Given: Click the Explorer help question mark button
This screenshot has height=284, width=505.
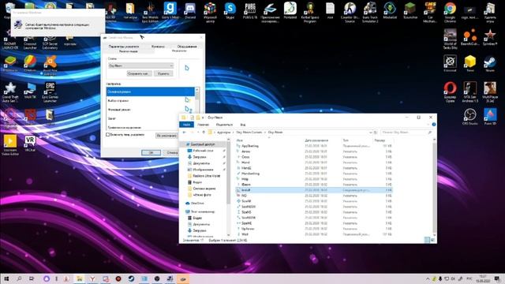Looking at the screenshot, I should (434, 125).
